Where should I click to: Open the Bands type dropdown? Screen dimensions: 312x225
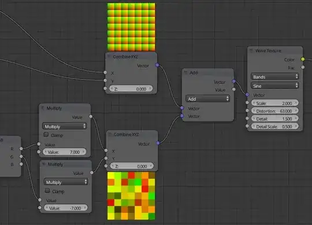[275, 77]
